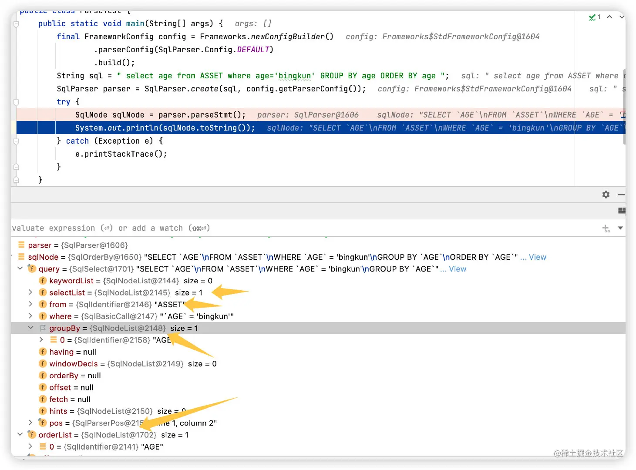
Task: Click the field icon beside offset
Action: tap(43, 387)
